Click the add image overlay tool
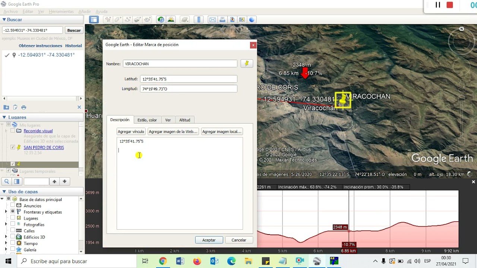Viewport: 477px width, 268px height. coord(138,20)
